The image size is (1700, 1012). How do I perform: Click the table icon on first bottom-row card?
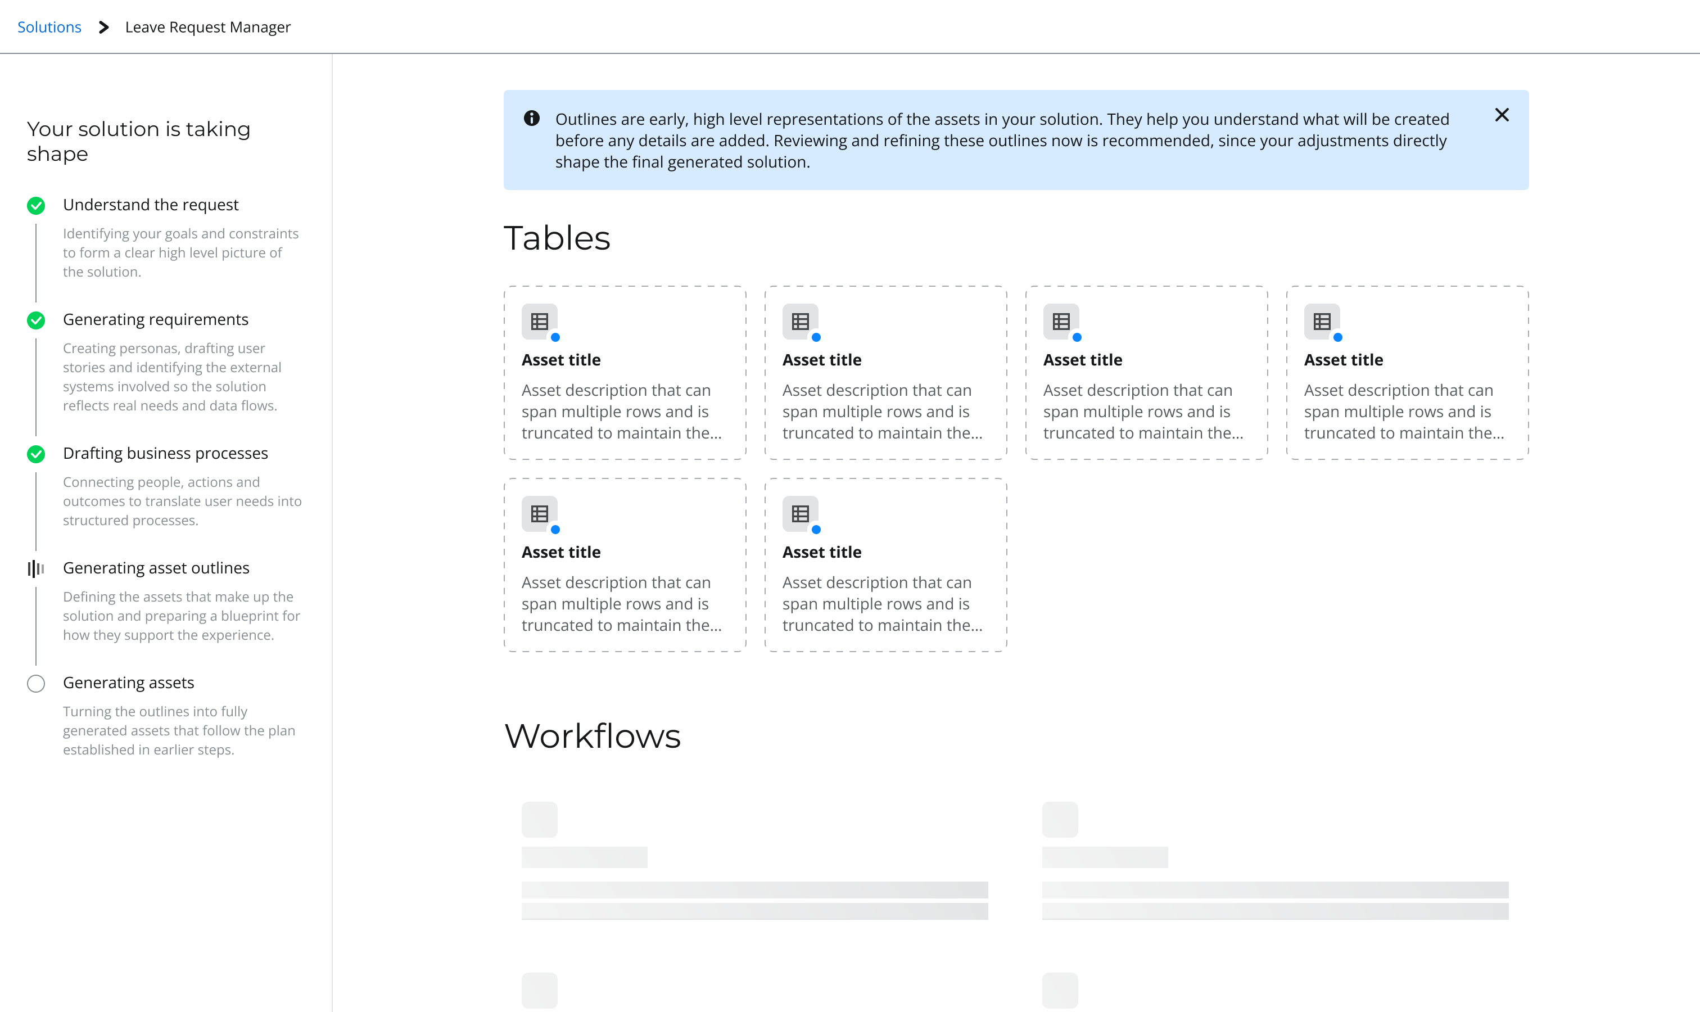tap(539, 513)
